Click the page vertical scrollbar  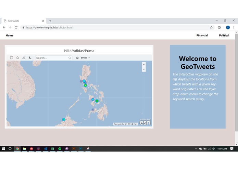pyautogui.click(x=236, y=82)
